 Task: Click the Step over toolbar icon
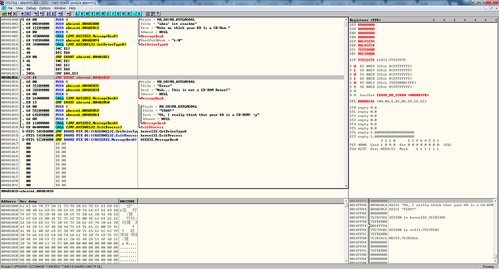[42, 14]
